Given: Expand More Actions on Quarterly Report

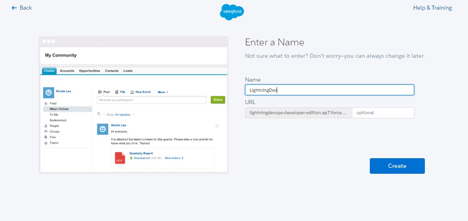Looking at the screenshot, I should tap(174, 158).
